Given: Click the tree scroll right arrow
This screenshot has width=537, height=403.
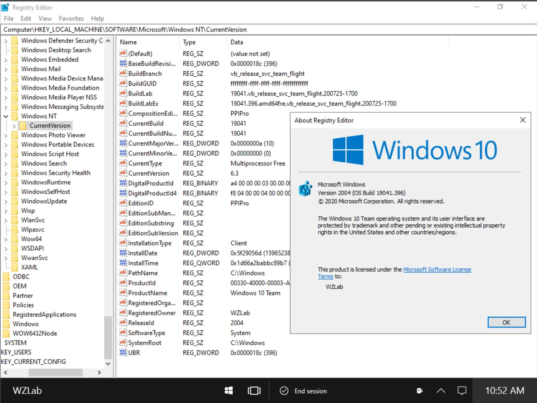Looking at the screenshot, I should click(99, 372).
